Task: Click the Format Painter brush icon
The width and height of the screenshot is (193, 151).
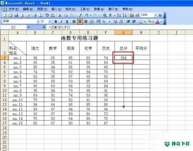Action: click(80, 15)
